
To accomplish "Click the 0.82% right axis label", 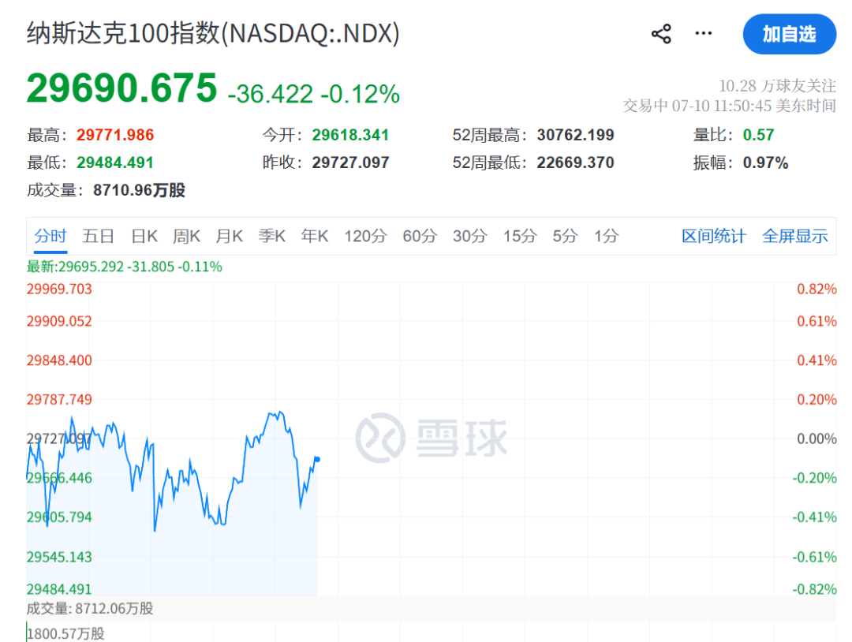I will point(816,289).
